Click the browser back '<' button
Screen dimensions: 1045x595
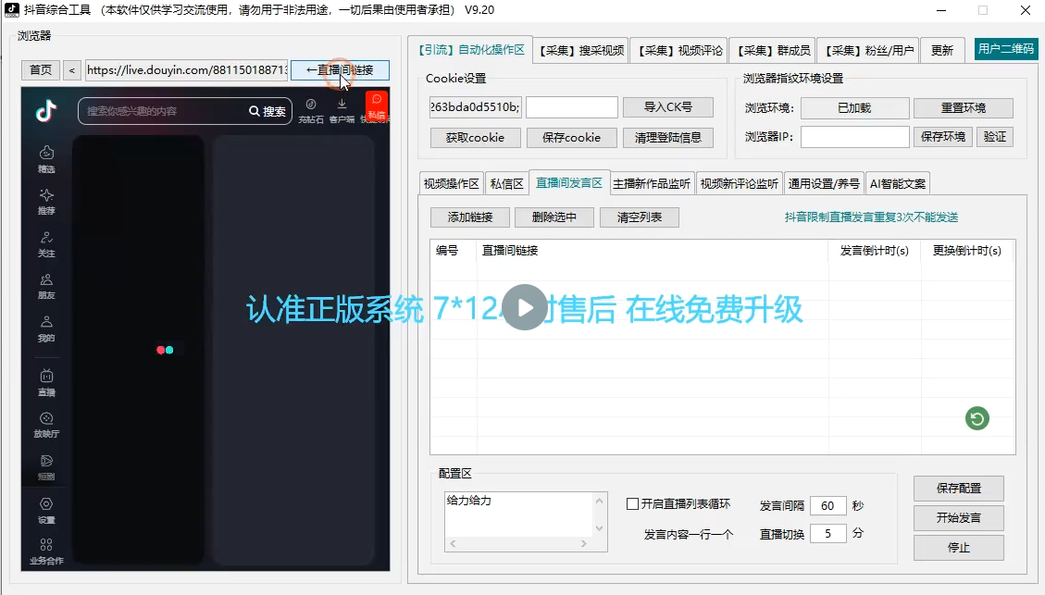[x=72, y=70]
